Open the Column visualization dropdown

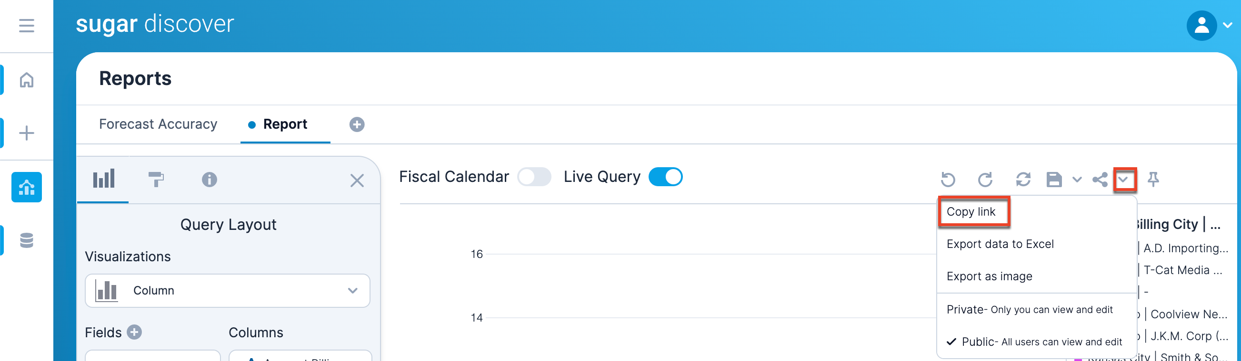227,291
